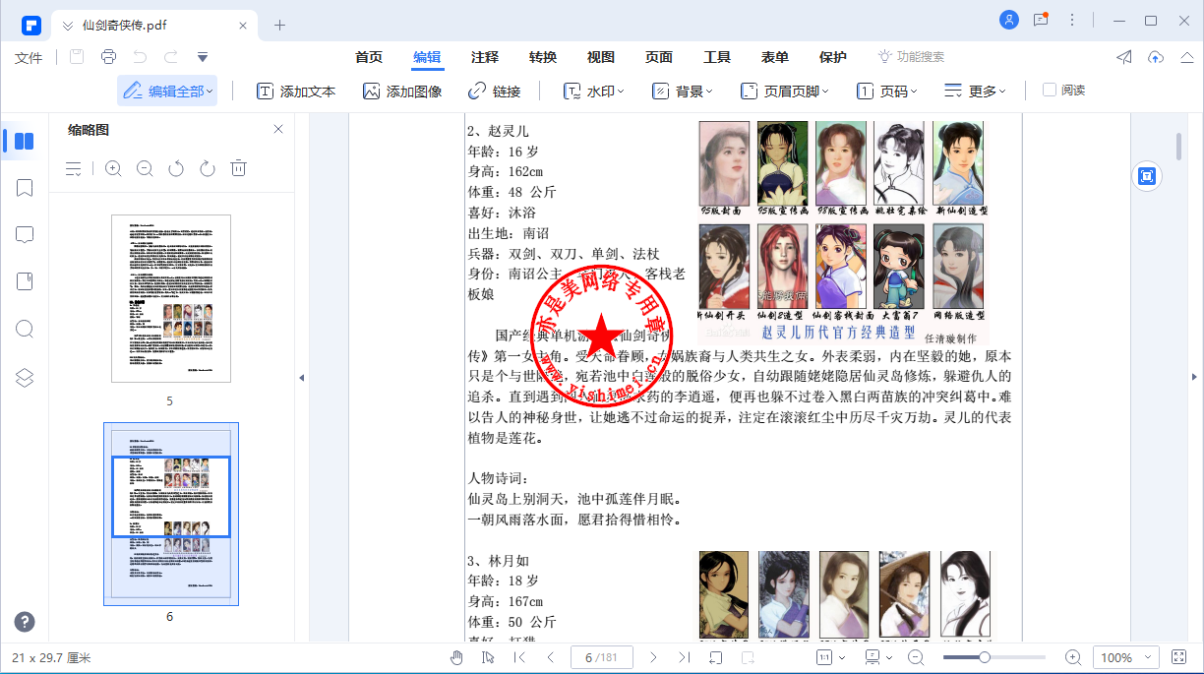Open the thumbnail panel options menu
The width and height of the screenshot is (1204, 674).
(74, 169)
